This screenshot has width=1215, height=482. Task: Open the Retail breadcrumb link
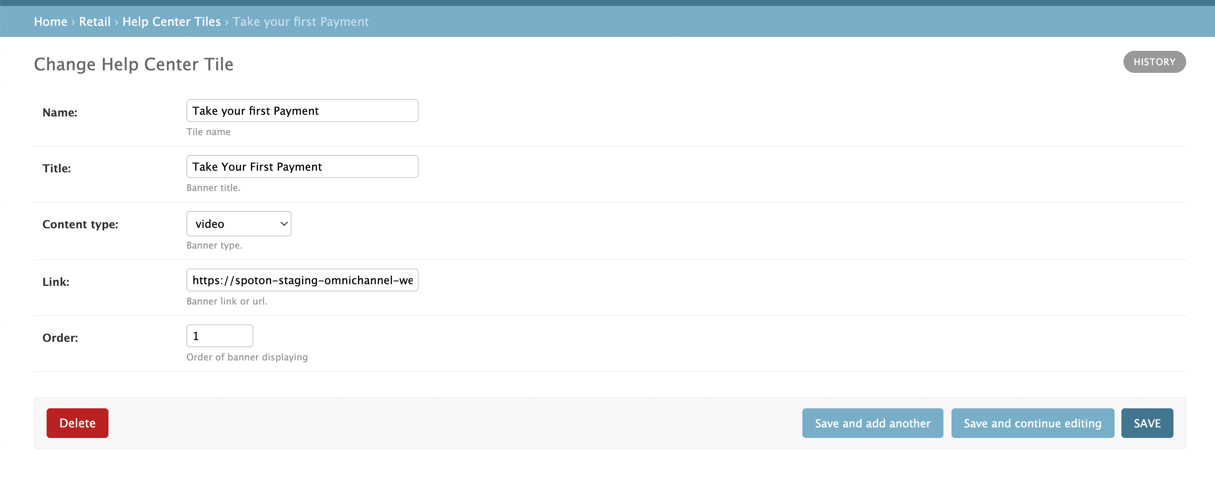(95, 22)
